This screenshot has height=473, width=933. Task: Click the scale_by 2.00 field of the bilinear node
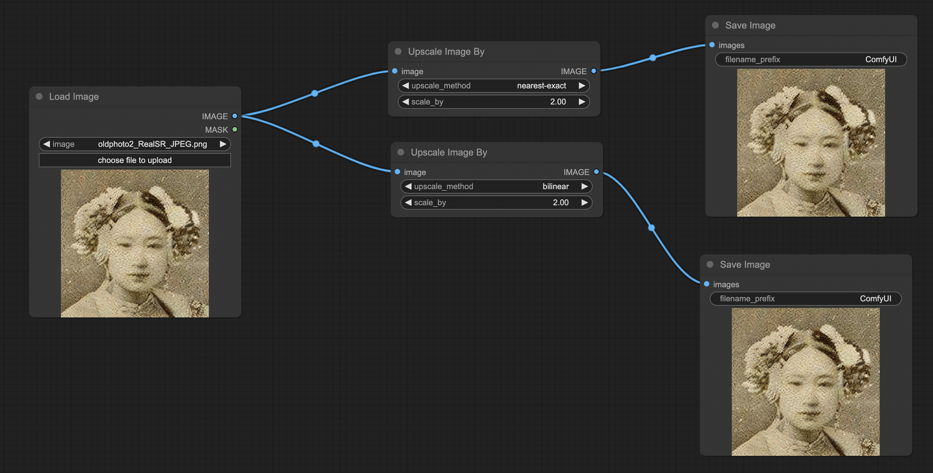[496, 202]
